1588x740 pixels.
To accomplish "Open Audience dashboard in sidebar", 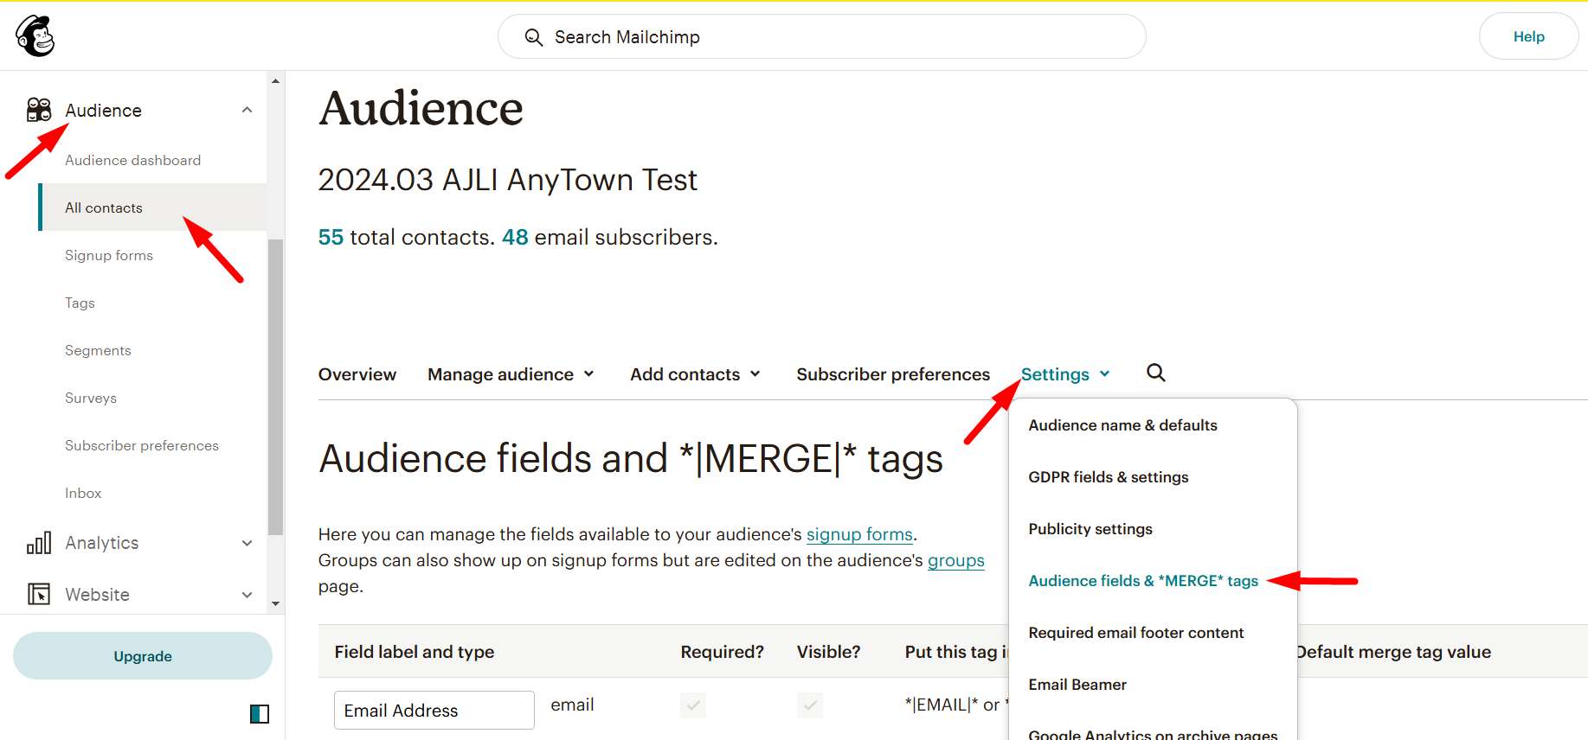I will pyautogui.click(x=132, y=160).
